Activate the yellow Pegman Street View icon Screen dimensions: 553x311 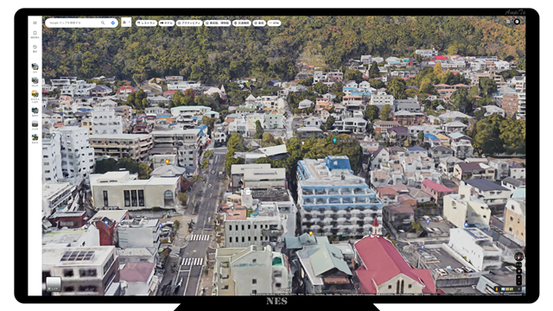coord(497,289)
